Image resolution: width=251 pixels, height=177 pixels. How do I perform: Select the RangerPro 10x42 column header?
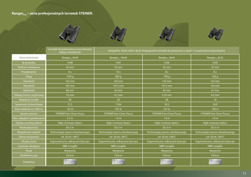pos(118,57)
